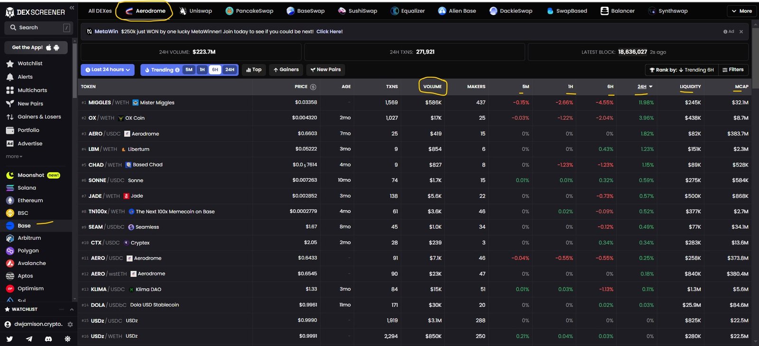Collapse sidebar with double-chevron icon
759x346 pixels.
coord(72,8)
